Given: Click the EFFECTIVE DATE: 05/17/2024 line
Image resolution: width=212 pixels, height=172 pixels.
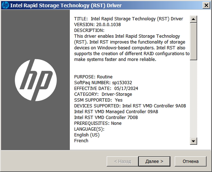Looking at the screenshot, I should (x=106, y=89).
